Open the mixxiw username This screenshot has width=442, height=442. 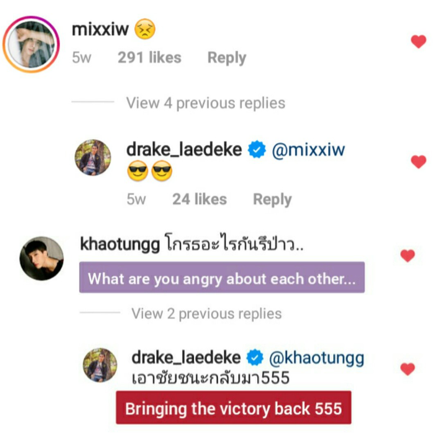(100, 29)
